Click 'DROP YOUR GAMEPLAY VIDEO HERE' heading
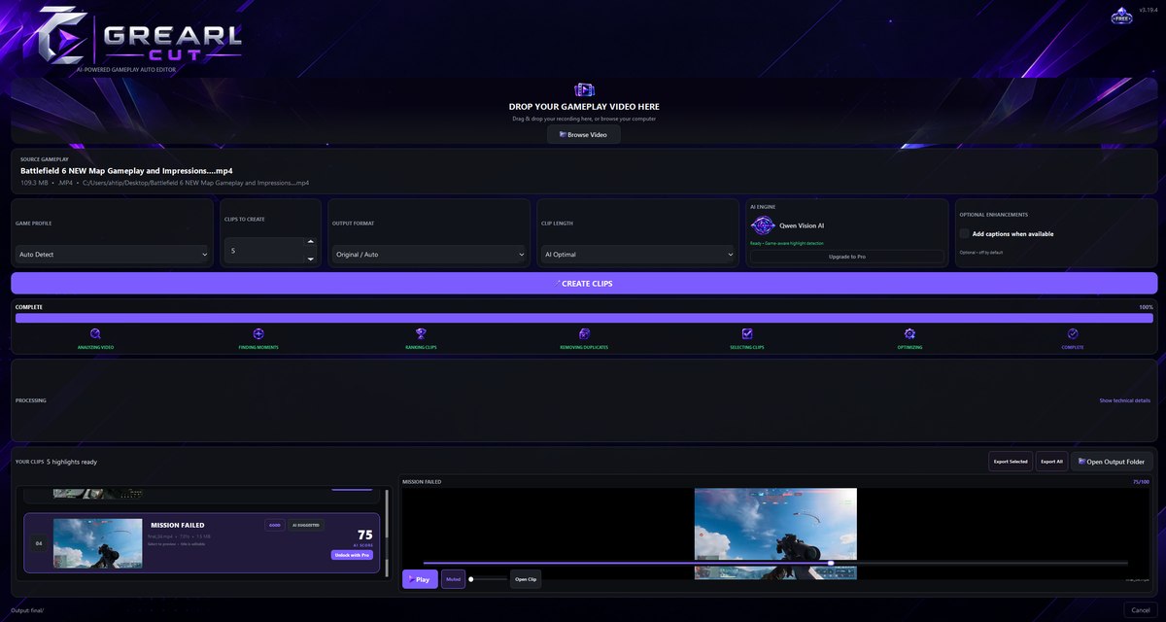The image size is (1166, 622). pyautogui.click(x=584, y=107)
